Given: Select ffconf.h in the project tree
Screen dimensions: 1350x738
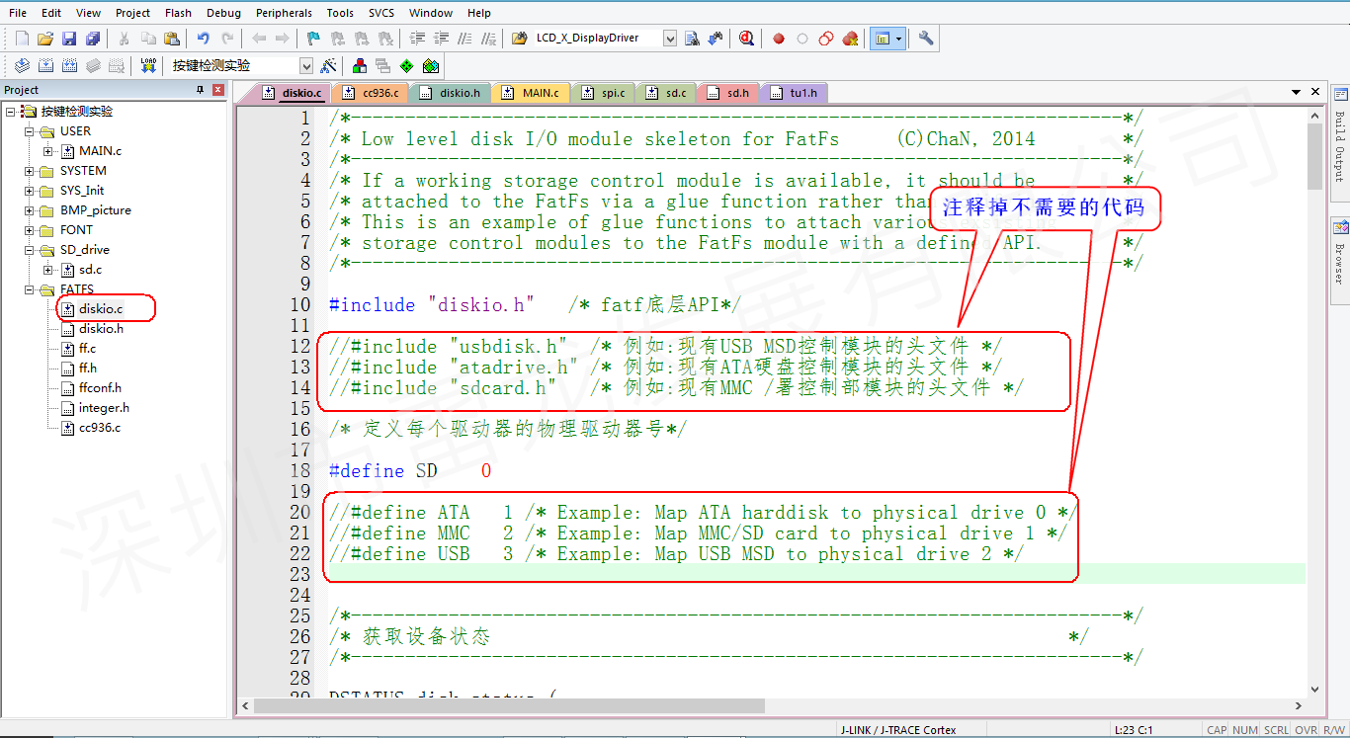Looking at the screenshot, I should pos(100,388).
